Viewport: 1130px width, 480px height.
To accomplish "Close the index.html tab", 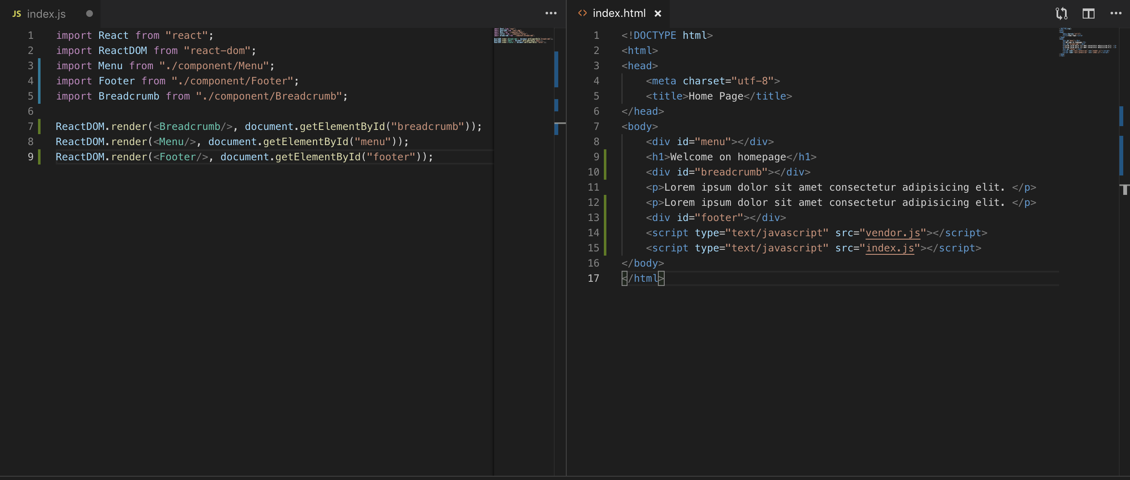I will 657,13.
